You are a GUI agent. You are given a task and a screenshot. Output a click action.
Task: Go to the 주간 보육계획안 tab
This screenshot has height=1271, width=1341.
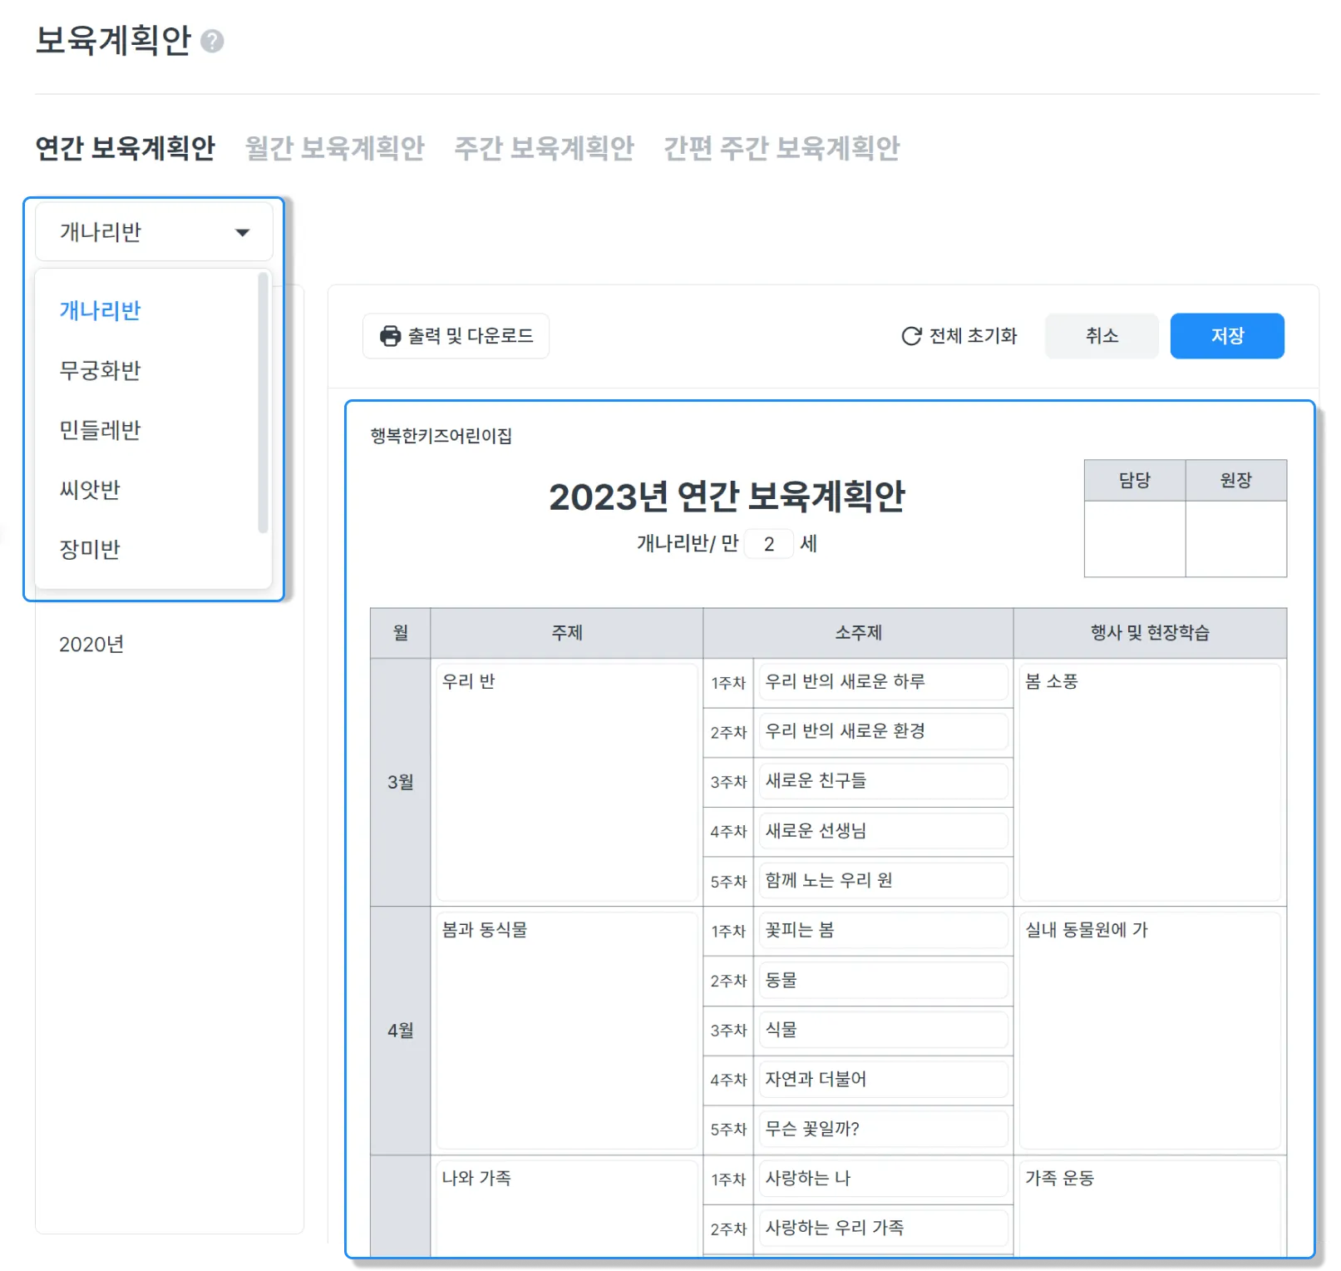[x=544, y=148]
